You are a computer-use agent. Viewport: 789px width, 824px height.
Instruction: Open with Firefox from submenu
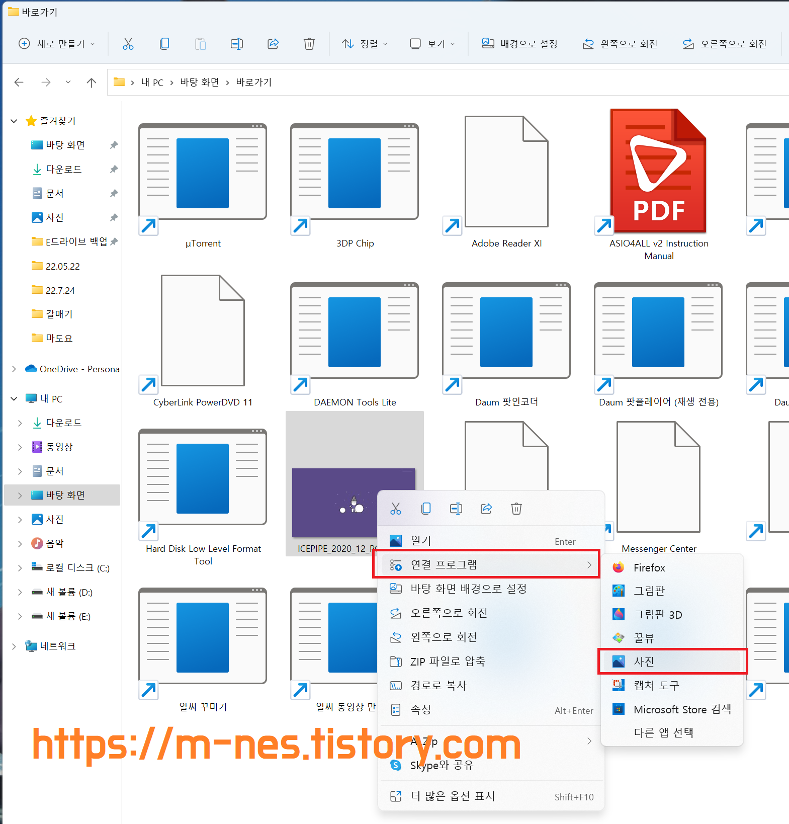[x=672, y=567]
